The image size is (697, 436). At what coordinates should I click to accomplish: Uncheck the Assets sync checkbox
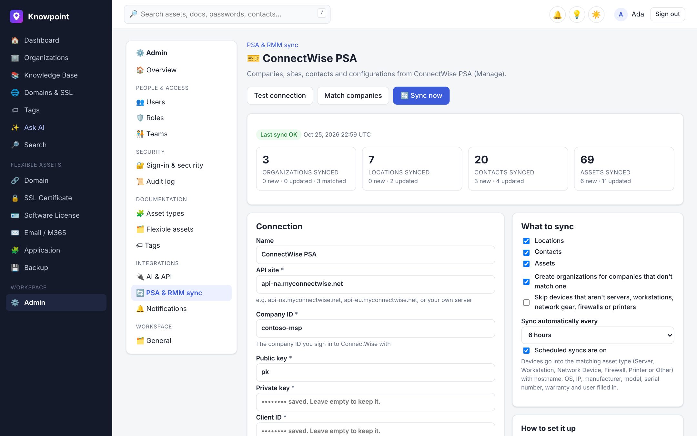[526, 264]
